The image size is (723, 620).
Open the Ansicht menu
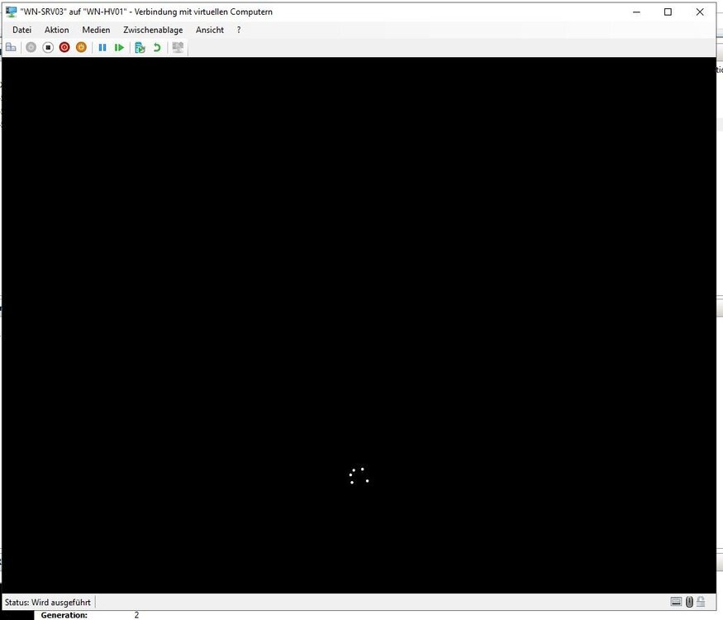(x=209, y=30)
